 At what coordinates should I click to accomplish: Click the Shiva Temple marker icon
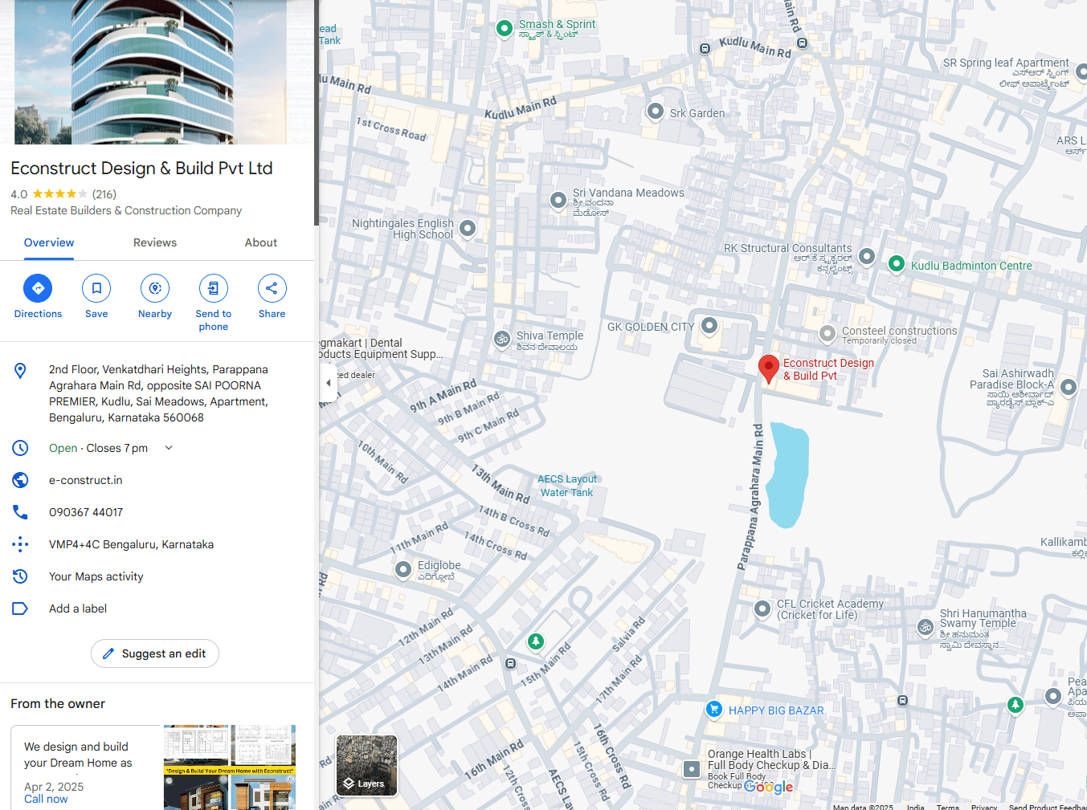coord(502,340)
